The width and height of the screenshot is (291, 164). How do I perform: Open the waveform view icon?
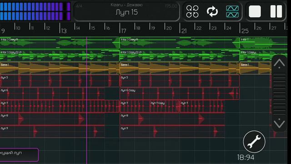pos(232,11)
